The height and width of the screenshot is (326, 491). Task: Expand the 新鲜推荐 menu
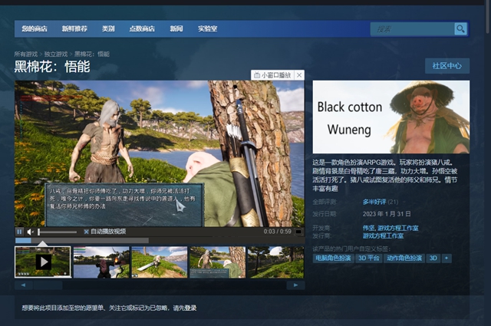(74, 29)
